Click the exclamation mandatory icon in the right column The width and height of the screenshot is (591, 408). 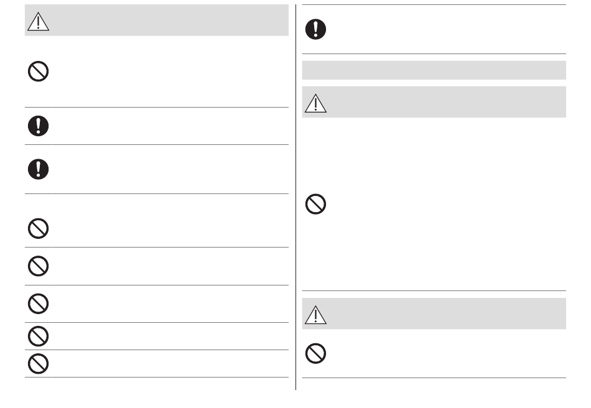coord(315,29)
